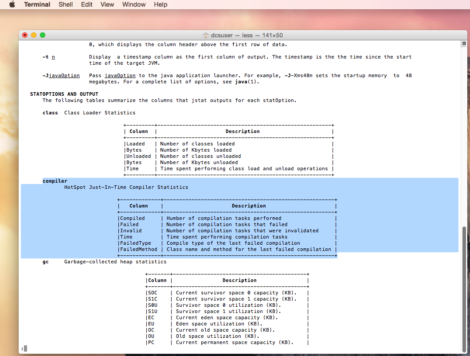Click the scrollbar track above the thumb
Viewport: 470px width, 356px height.
464,133
